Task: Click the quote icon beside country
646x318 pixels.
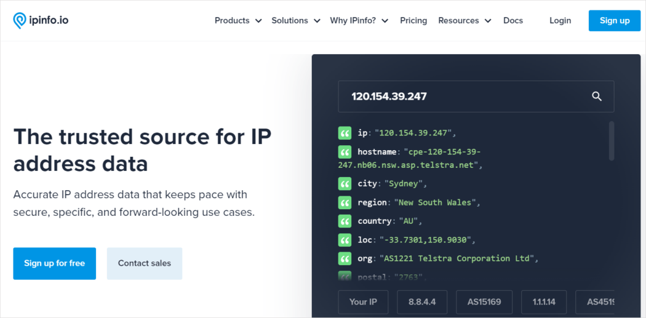Action: (x=345, y=221)
